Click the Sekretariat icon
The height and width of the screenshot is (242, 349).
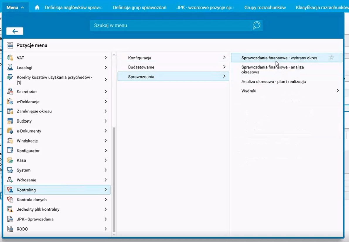(x=10, y=92)
